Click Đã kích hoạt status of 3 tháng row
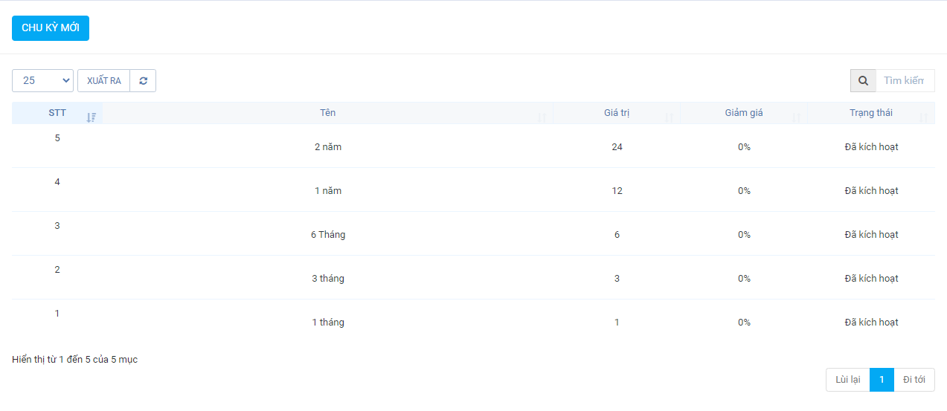The width and height of the screenshot is (947, 411). pos(871,279)
